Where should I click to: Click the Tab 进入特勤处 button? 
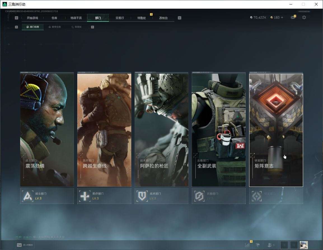pos(25,245)
